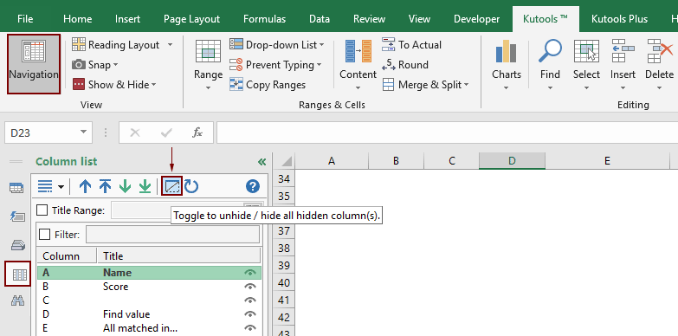Click the Filter text input field
The image size is (678, 336).
[172, 235]
